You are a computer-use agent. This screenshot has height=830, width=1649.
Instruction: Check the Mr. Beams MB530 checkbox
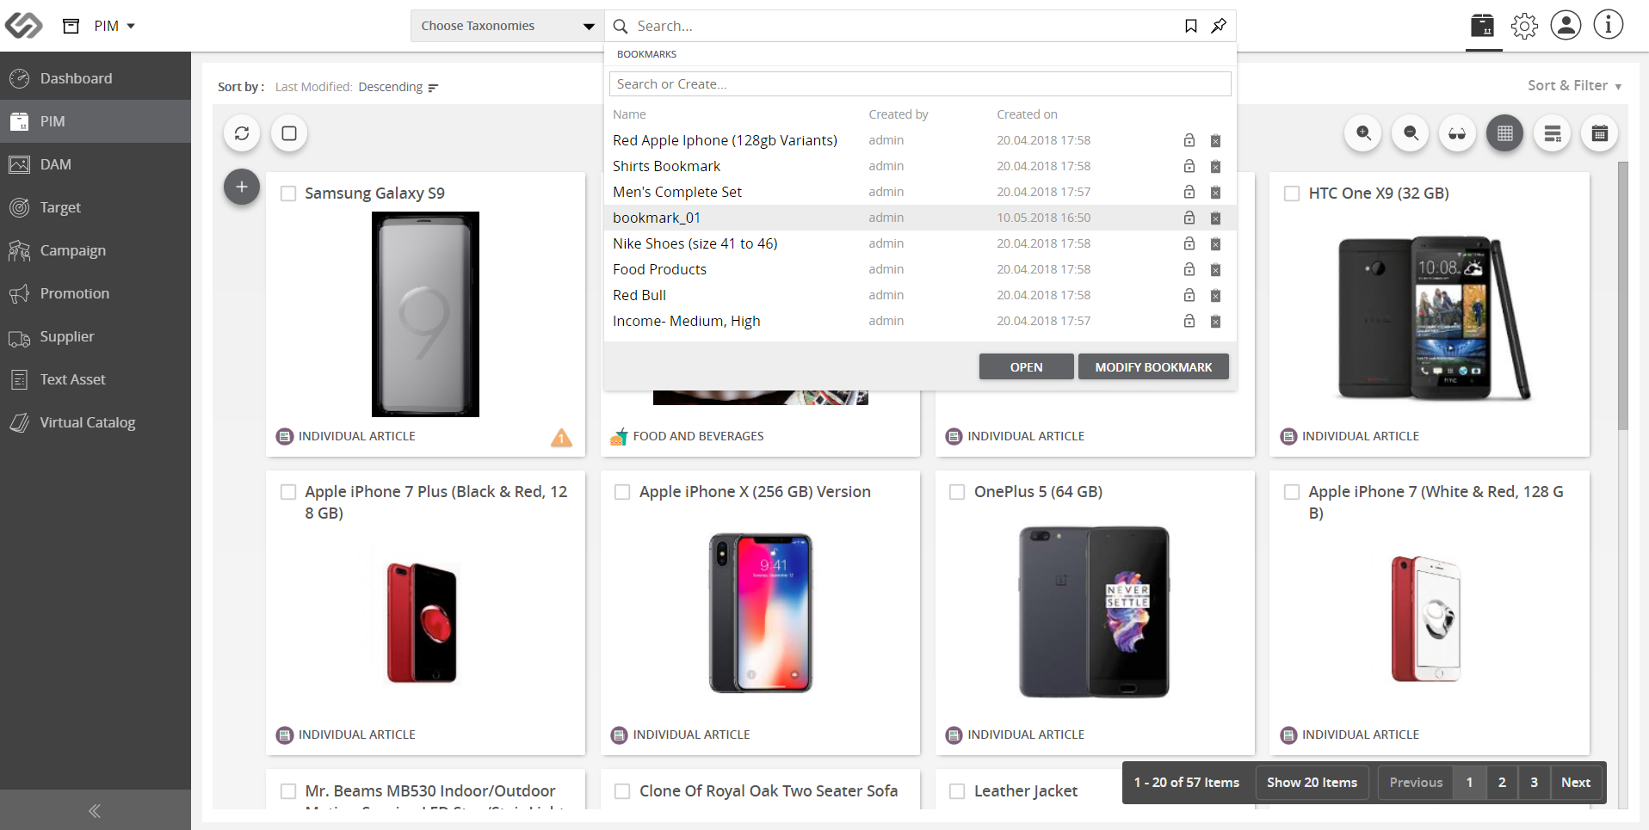pos(288,791)
